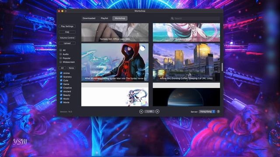The height and width of the screenshot is (157, 280).
Task: Open the FAQ button
Action: (67, 32)
